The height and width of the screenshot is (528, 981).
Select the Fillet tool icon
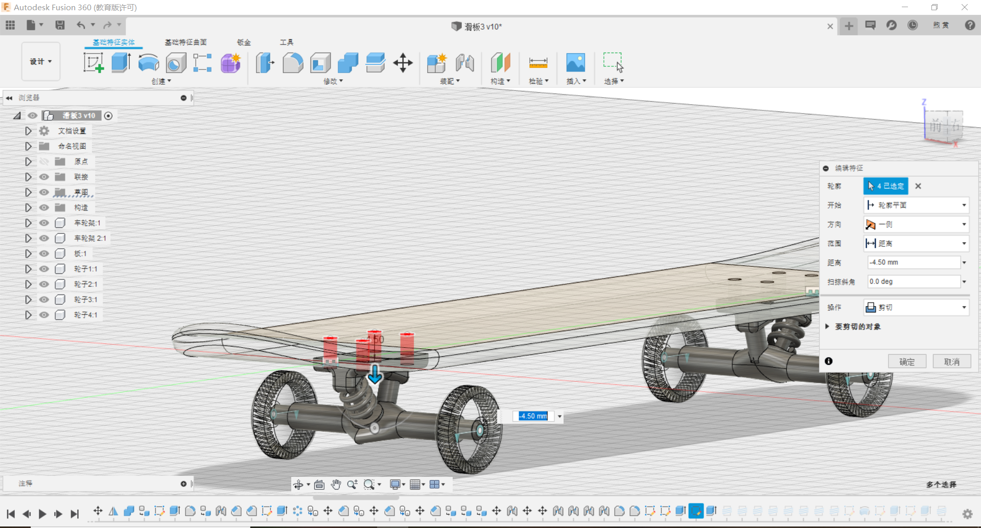[x=293, y=63]
